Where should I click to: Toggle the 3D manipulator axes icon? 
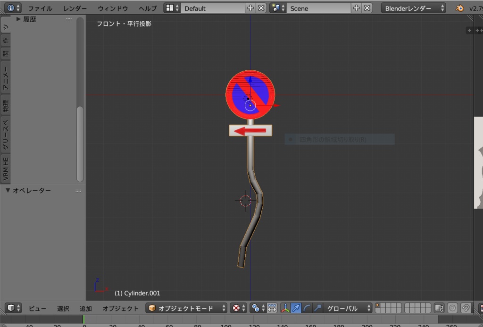tap(285, 308)
